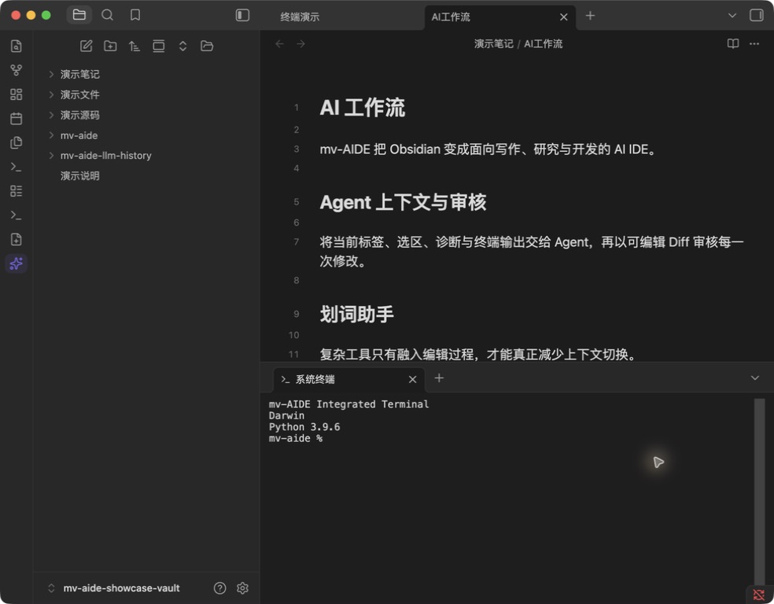Click paragraph starting with 复杂工具

(479, 355)
